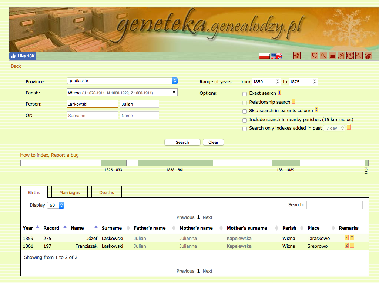Open the Poland map icon
The height and width of the screenshot is (283, 379).
[x=314, y=56]
